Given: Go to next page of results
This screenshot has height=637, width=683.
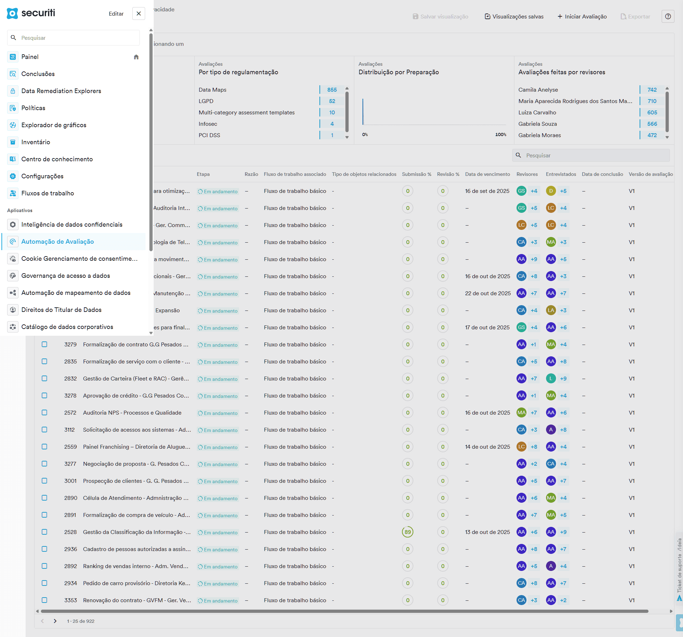Looking at the screenshot, I should [55, 621].
